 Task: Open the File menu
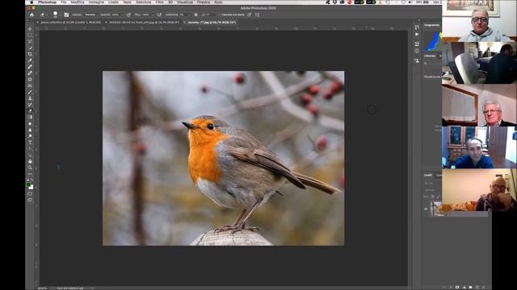(63, 2)
